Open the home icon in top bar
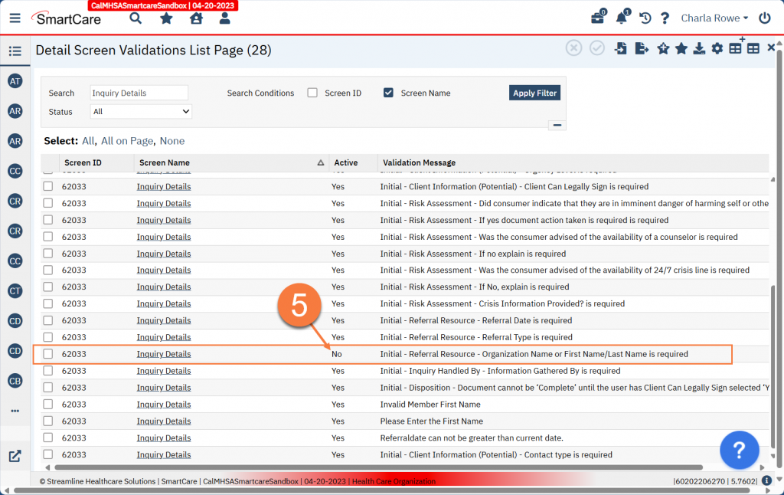 196,18
